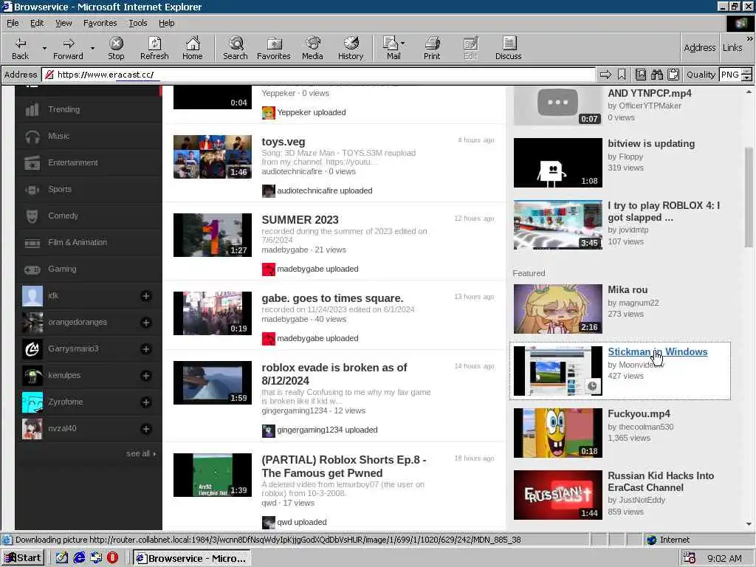The image size is (756, 567).
Task: Click the binoculars find icon
Action: tap(656, 75)
